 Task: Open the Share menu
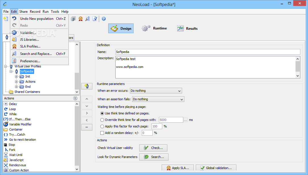coord(23,12)
